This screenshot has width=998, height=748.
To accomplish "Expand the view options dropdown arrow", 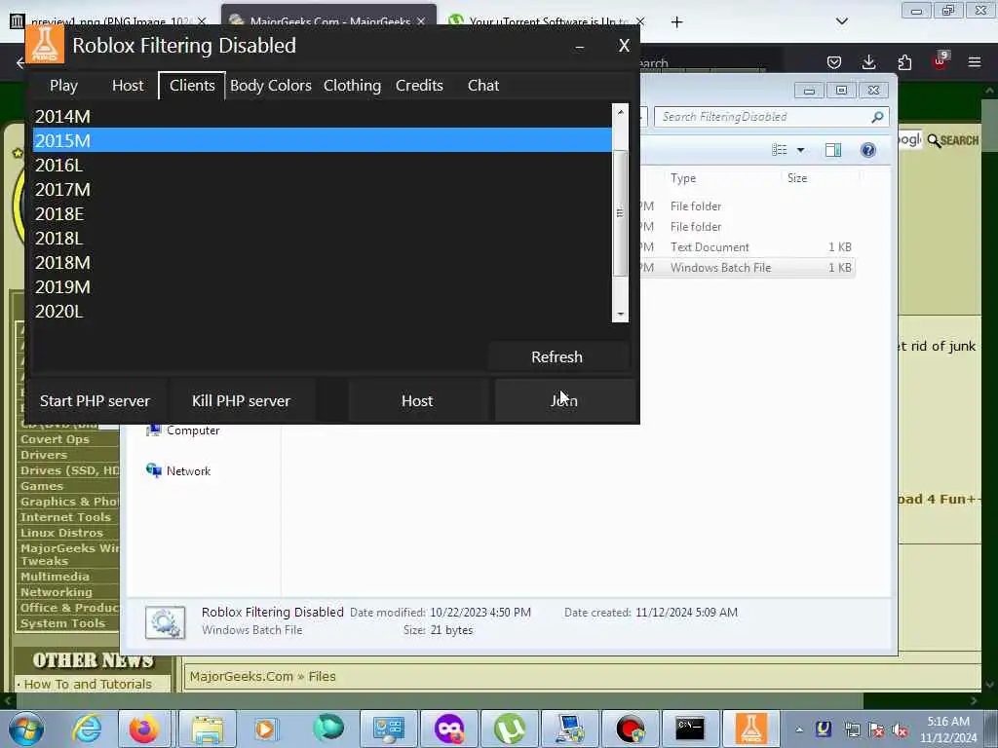I will point(801,150).
